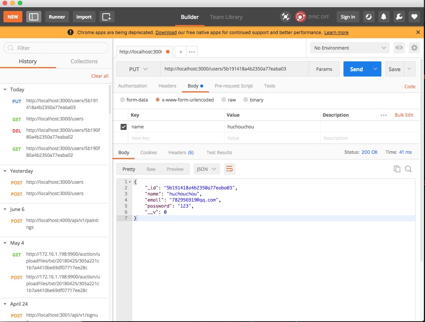Open column options three dots near Bulk Edit
Screen dimensions: 425x322
384,115
